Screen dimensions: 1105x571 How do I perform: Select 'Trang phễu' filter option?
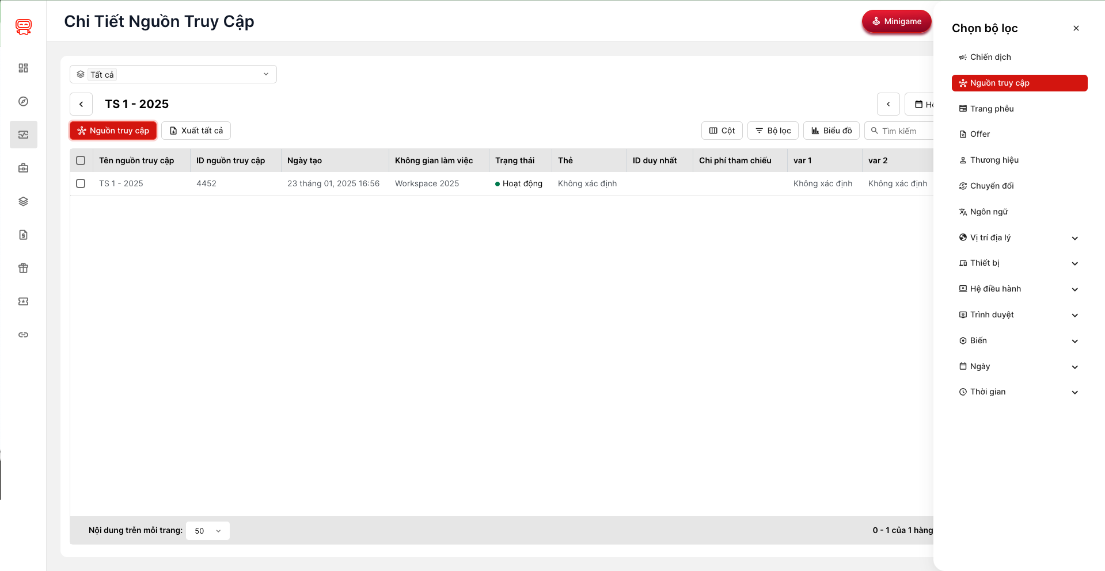click(x=991, y=109)
